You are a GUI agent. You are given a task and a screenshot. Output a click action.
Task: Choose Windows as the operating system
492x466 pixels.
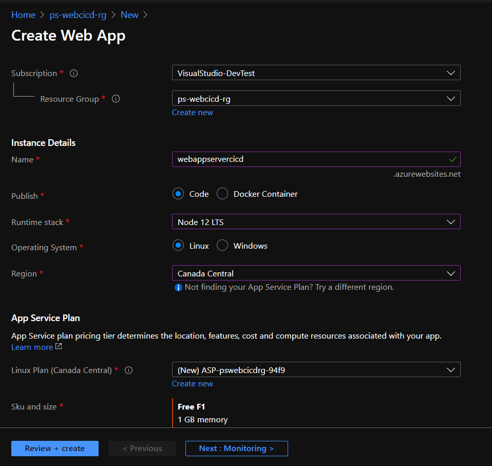click(222, 246)
